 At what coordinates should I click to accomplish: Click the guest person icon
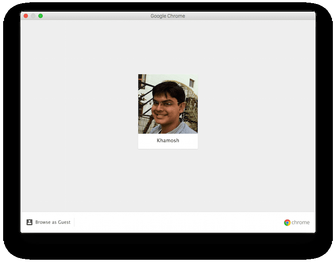point(30,222)
